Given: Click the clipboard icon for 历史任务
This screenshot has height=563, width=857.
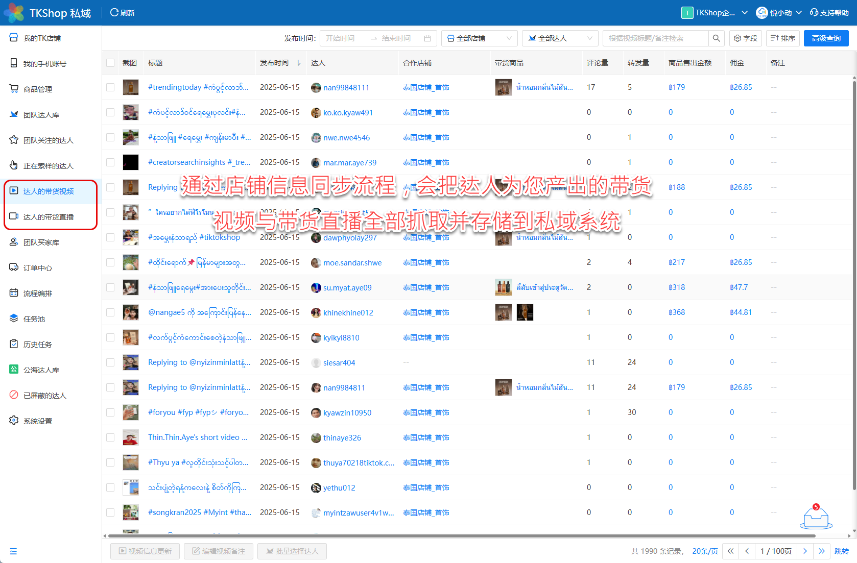Looking at the screenshot, I should click(x=14, y=344).
